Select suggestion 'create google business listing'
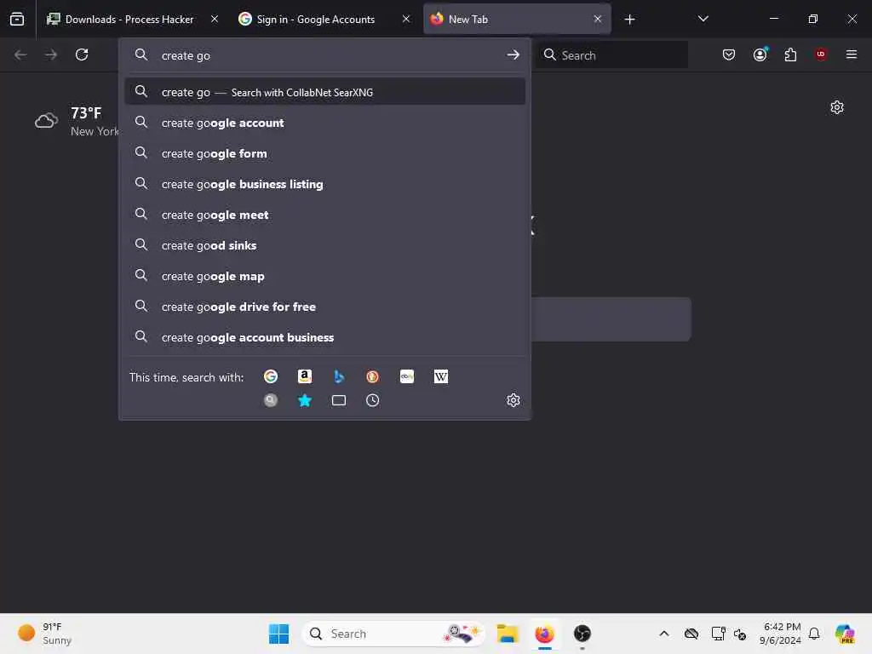872x654 pixels. [x=324, y=184]
